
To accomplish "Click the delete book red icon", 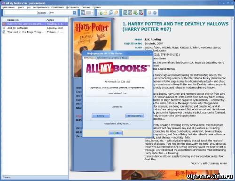I will (141, 13).
